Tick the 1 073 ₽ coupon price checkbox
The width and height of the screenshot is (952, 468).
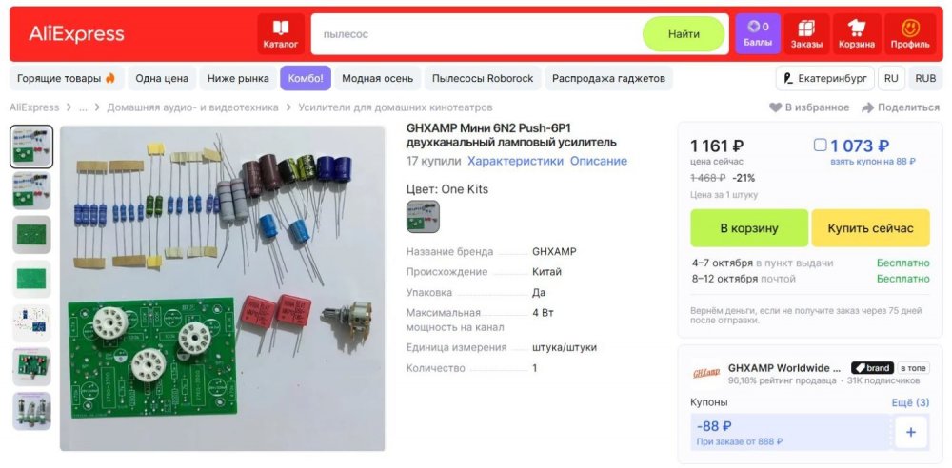(x=821, y=145)
